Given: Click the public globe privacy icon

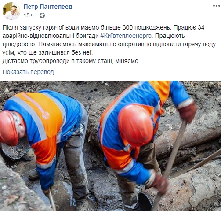Looking at the screenshot, I should 42,15.
